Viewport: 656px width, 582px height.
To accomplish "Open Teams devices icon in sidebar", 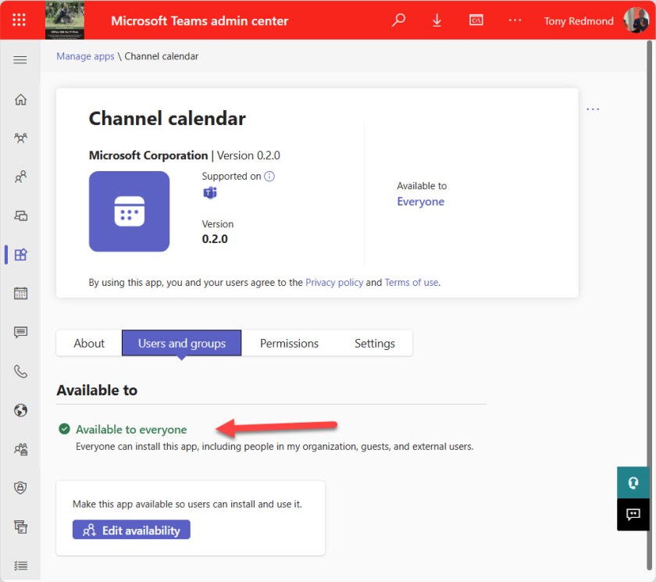I will click(20, 216).
